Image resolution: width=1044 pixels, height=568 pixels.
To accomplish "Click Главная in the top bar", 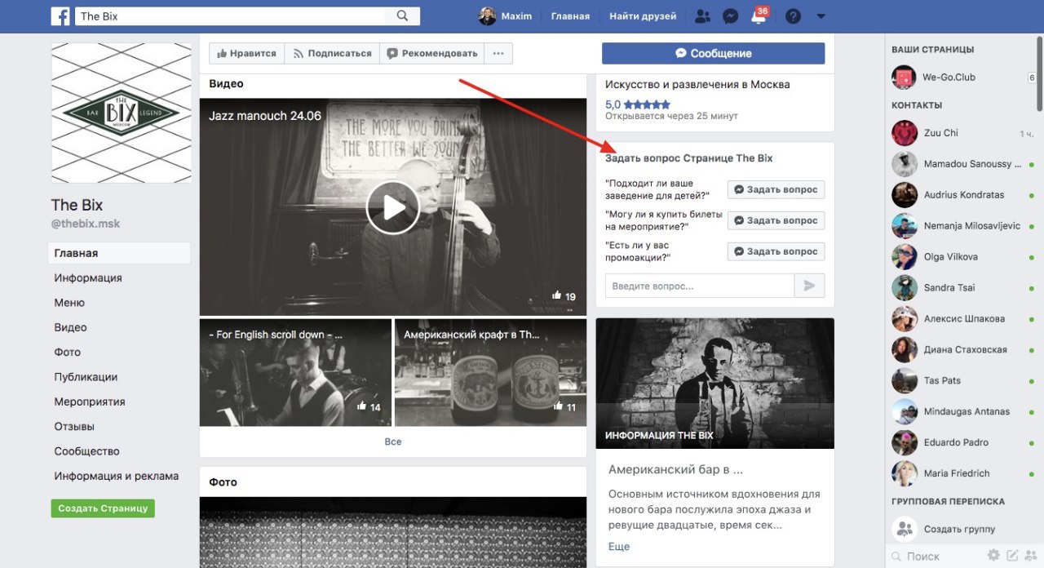I will click(x=570, y=16).
